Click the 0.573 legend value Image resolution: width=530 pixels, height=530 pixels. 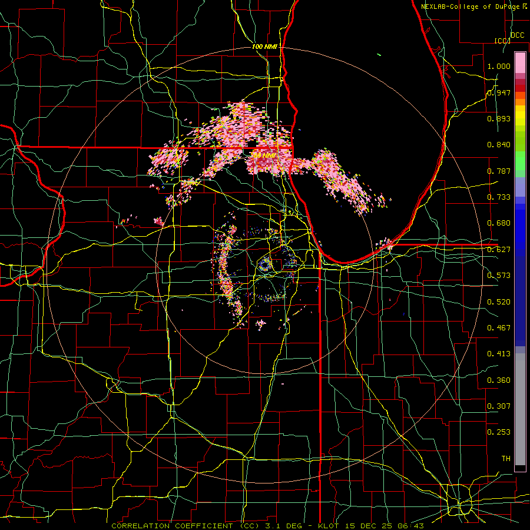(499, 276)
